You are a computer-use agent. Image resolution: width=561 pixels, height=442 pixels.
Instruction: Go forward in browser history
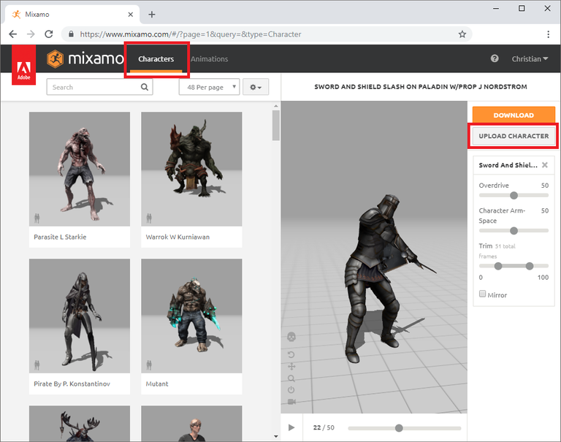click(31, 34)
